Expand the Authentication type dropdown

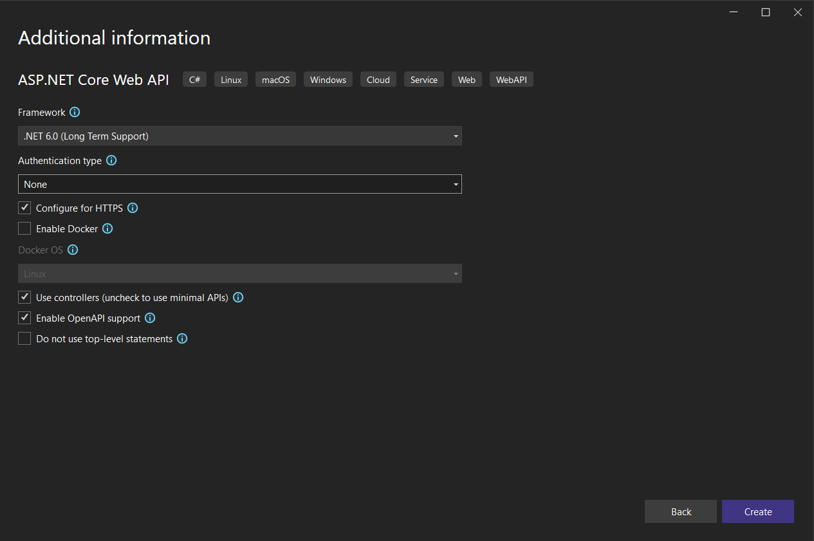pyautogui.click(x=239, y=184)
